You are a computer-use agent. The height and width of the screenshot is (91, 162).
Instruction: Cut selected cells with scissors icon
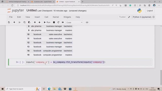click(x=20, y=22)
